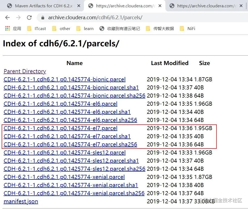248x209 pixels.
Task: Open the el6.parcel.sha256 link
Action: coord(70,120)
